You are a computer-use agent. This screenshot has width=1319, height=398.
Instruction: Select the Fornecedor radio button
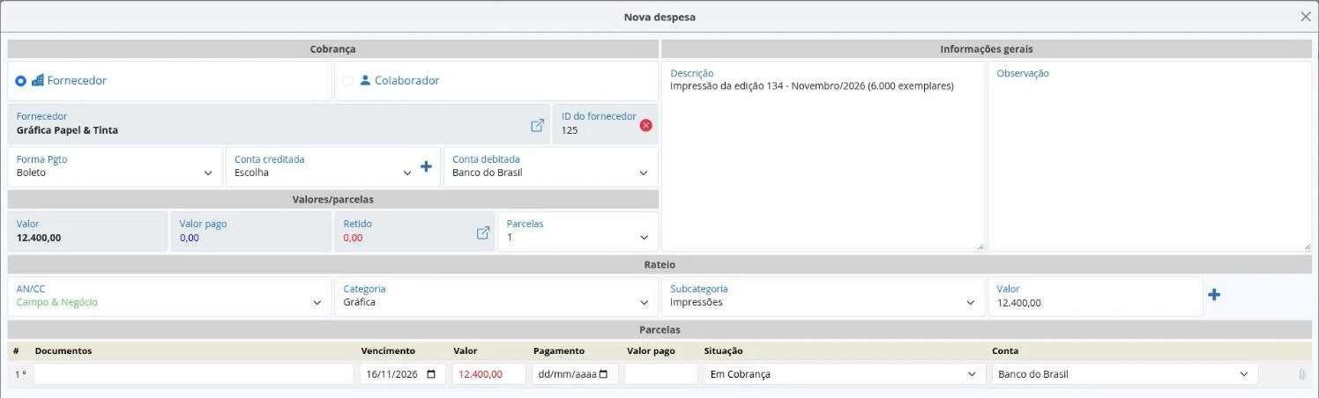point(21,81)
